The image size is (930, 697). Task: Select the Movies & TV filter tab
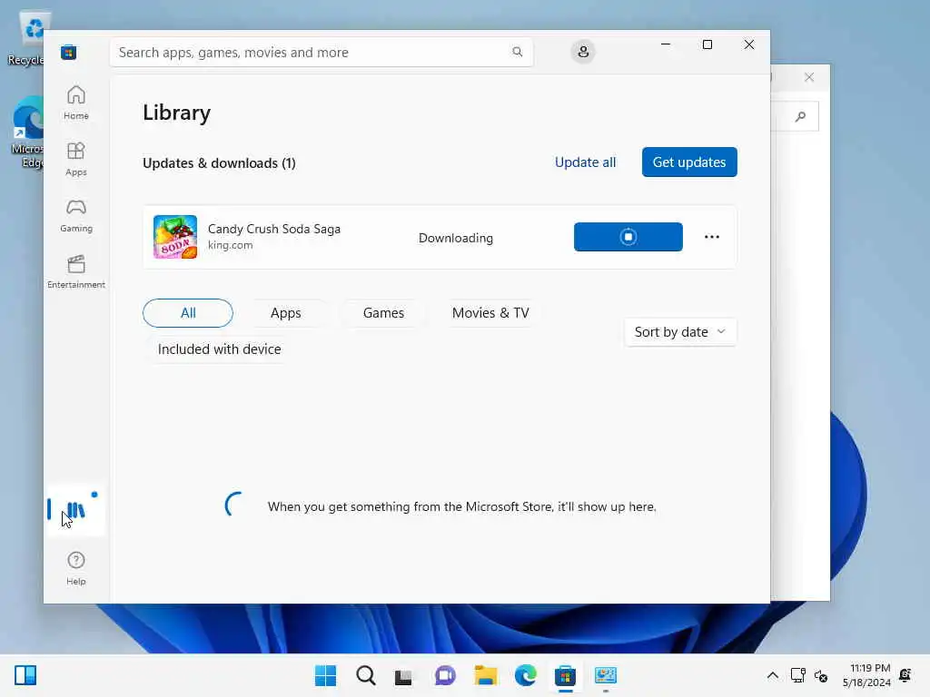[490, 313]
